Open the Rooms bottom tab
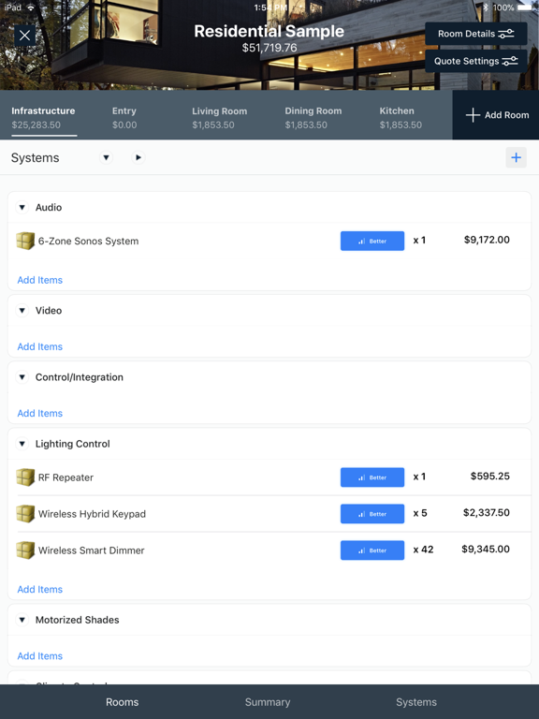This screenshot has height=719, width=539. point(122,702)
